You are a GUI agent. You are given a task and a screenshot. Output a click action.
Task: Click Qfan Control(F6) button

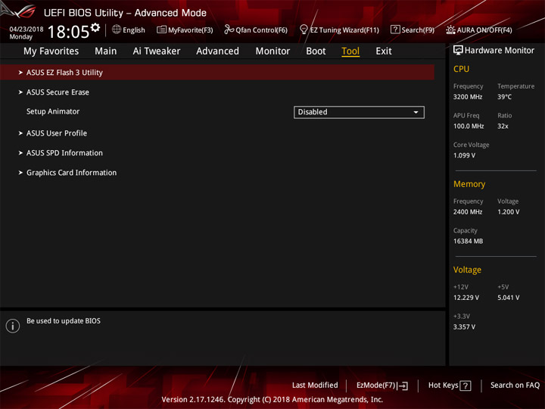click(256, 30)
